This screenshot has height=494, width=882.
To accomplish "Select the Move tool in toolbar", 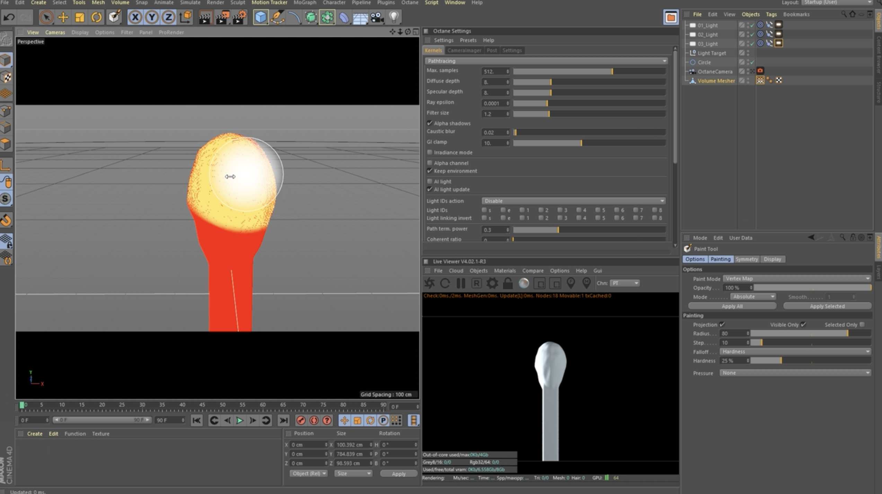I will [63, 17].
